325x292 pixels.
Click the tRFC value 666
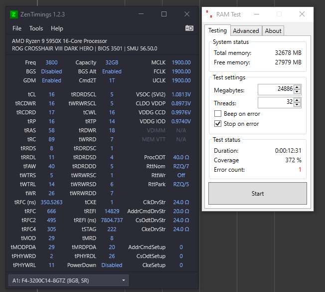pyautogui.click(x=51, y=211)
